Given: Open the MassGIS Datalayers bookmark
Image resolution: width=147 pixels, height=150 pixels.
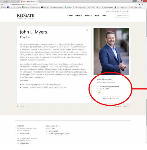Looking at the screenshot, I should tap(108, 7).
